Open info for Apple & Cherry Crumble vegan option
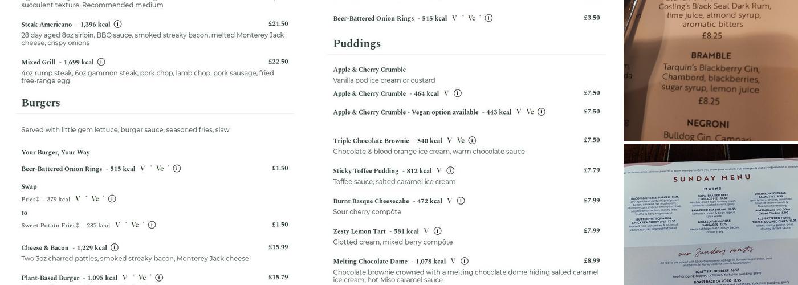This screenshot has width=798, height=285. coord(541,112)
